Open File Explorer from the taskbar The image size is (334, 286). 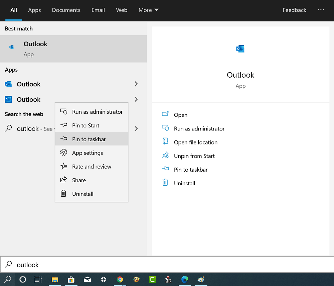coord(55,279)
